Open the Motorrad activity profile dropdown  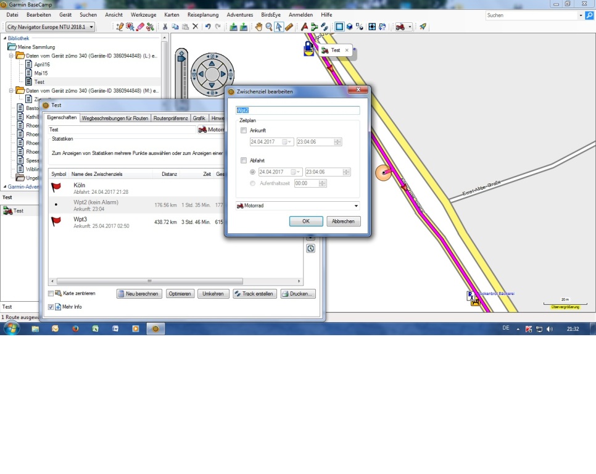click(x=355, y=206)
